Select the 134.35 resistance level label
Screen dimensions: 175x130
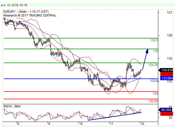click(153, 65)
